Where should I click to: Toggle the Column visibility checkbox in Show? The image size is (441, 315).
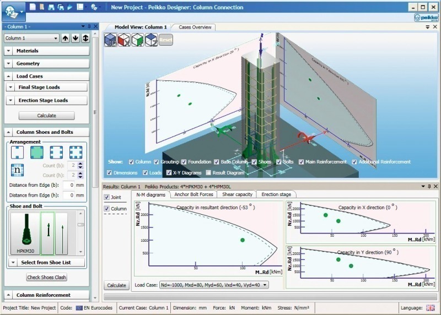point(131,162)
